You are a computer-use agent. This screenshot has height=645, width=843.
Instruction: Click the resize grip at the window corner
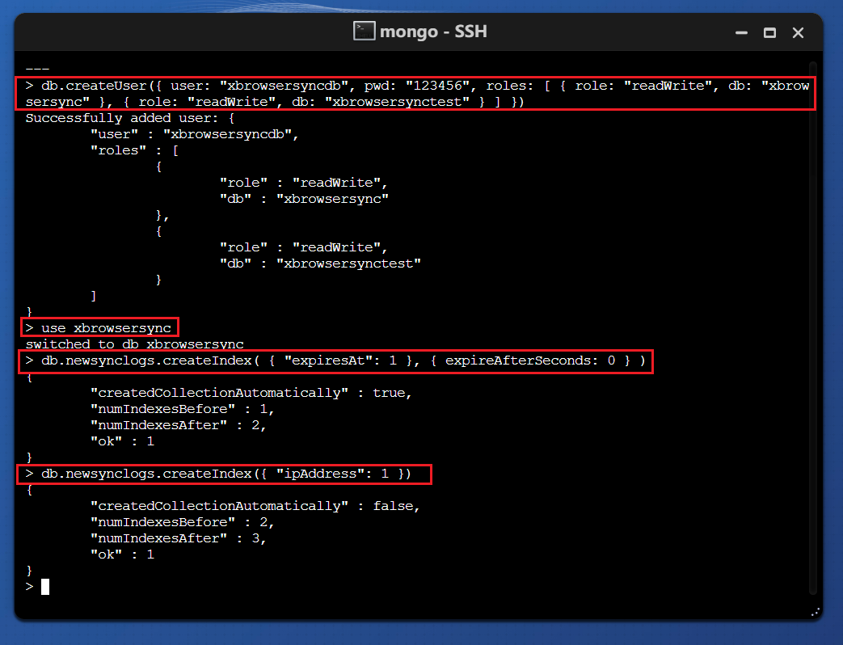click(815, 612)
